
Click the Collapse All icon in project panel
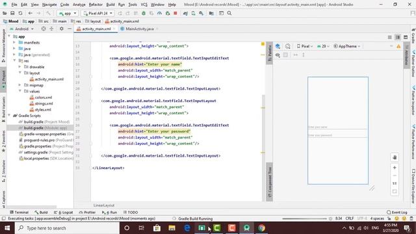pyautogui.click(x=51, y=29)
